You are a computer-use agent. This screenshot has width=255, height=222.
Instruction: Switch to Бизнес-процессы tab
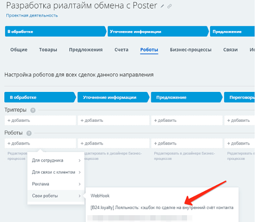pyautogui.click(x=190, y=50)
